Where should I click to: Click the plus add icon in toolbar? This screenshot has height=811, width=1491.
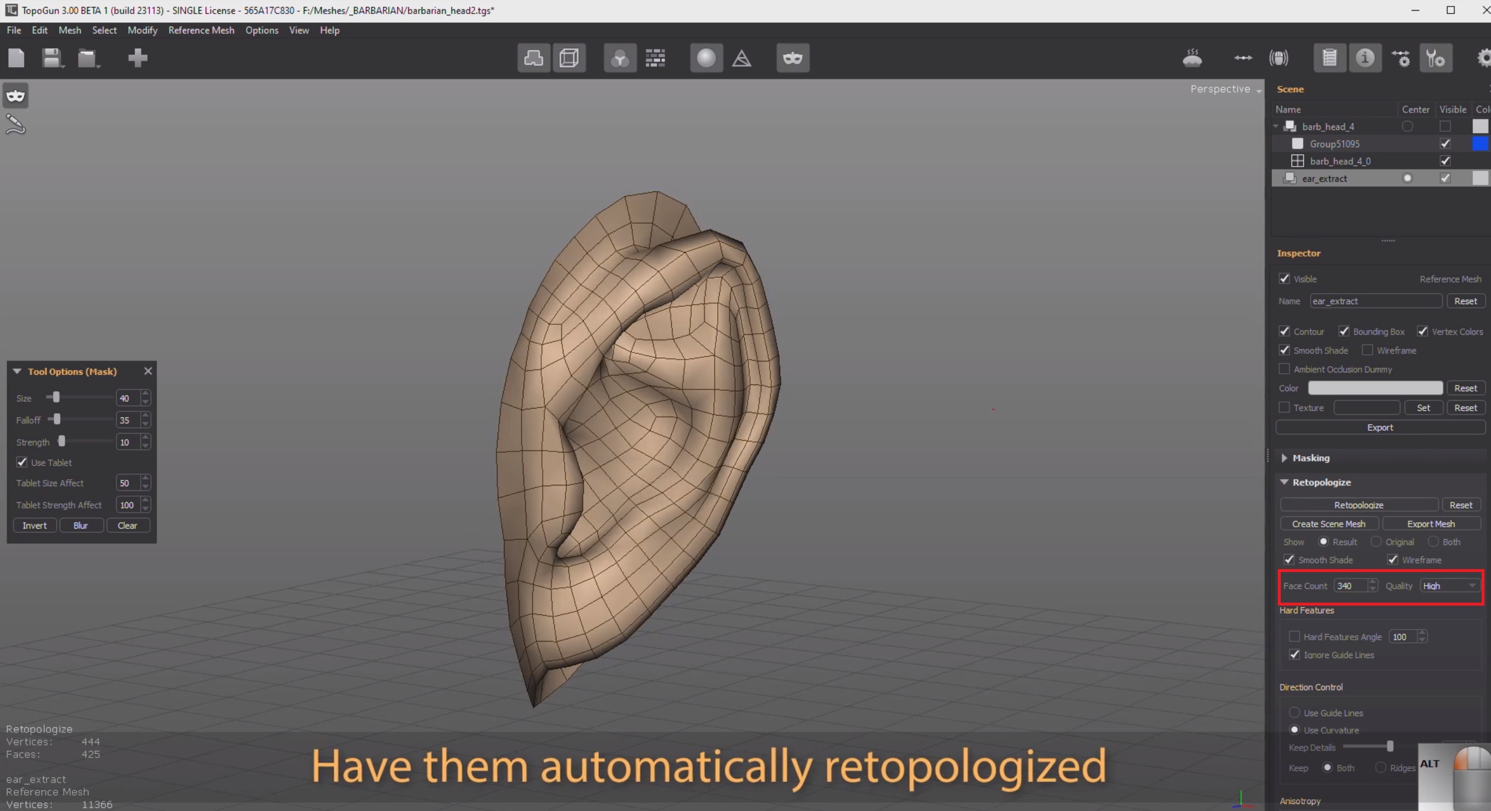(x=137, y=58)
